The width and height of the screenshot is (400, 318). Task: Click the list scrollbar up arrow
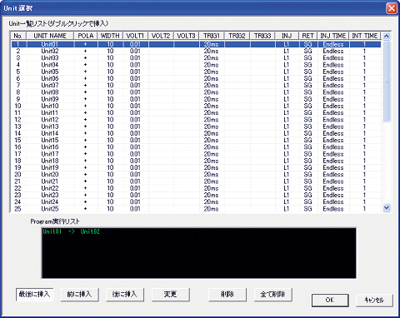point(387,36)
